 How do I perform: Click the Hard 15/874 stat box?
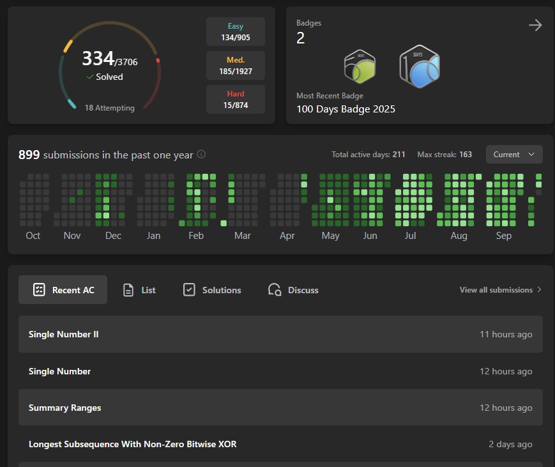coord(236,99)
